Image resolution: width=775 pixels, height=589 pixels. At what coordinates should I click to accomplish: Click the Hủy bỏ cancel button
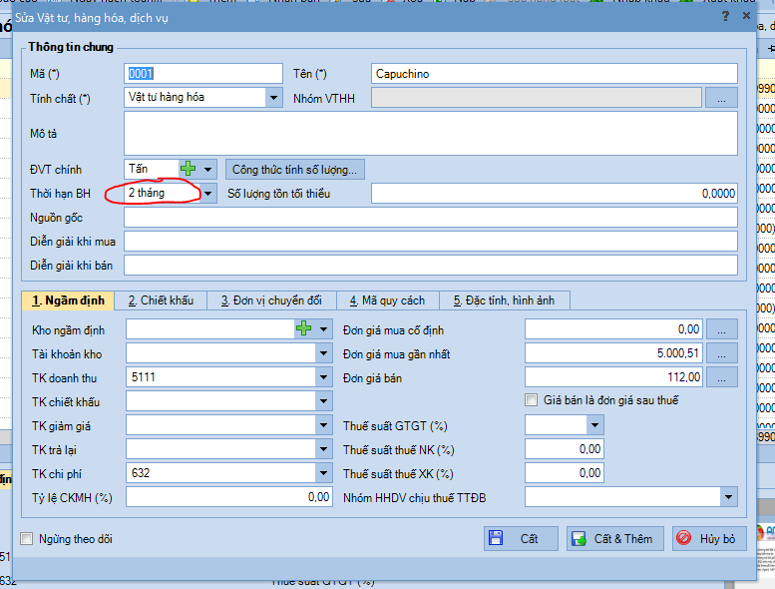point(709,538)
